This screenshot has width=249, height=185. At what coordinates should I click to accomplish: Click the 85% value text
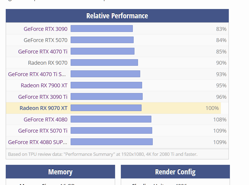[221, 52]
